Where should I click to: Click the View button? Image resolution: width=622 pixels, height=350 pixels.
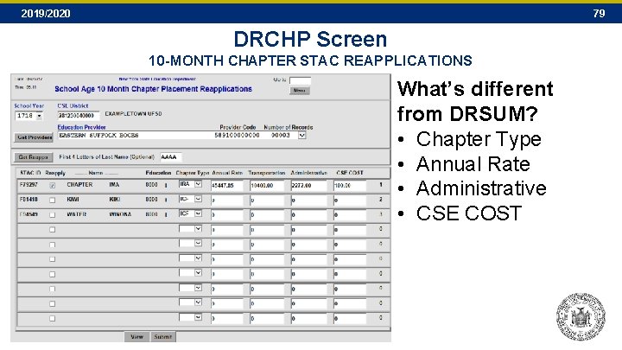pyautogui.click(x=136, y=336)
